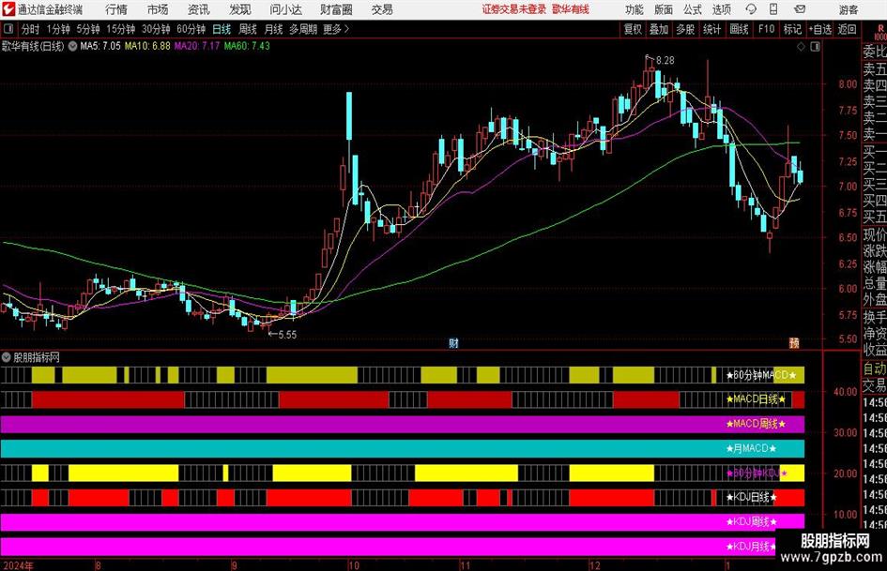887x571 pixels.
Task: Click the 复权 toolbar button
Action: [x=633, y=29]
